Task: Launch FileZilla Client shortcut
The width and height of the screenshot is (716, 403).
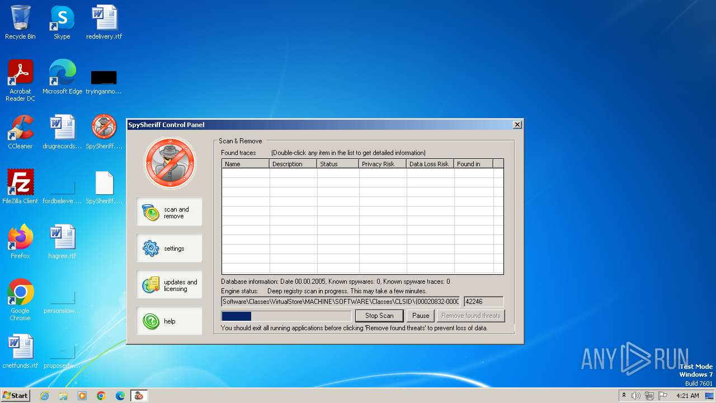Action: (x=20, y=187)
